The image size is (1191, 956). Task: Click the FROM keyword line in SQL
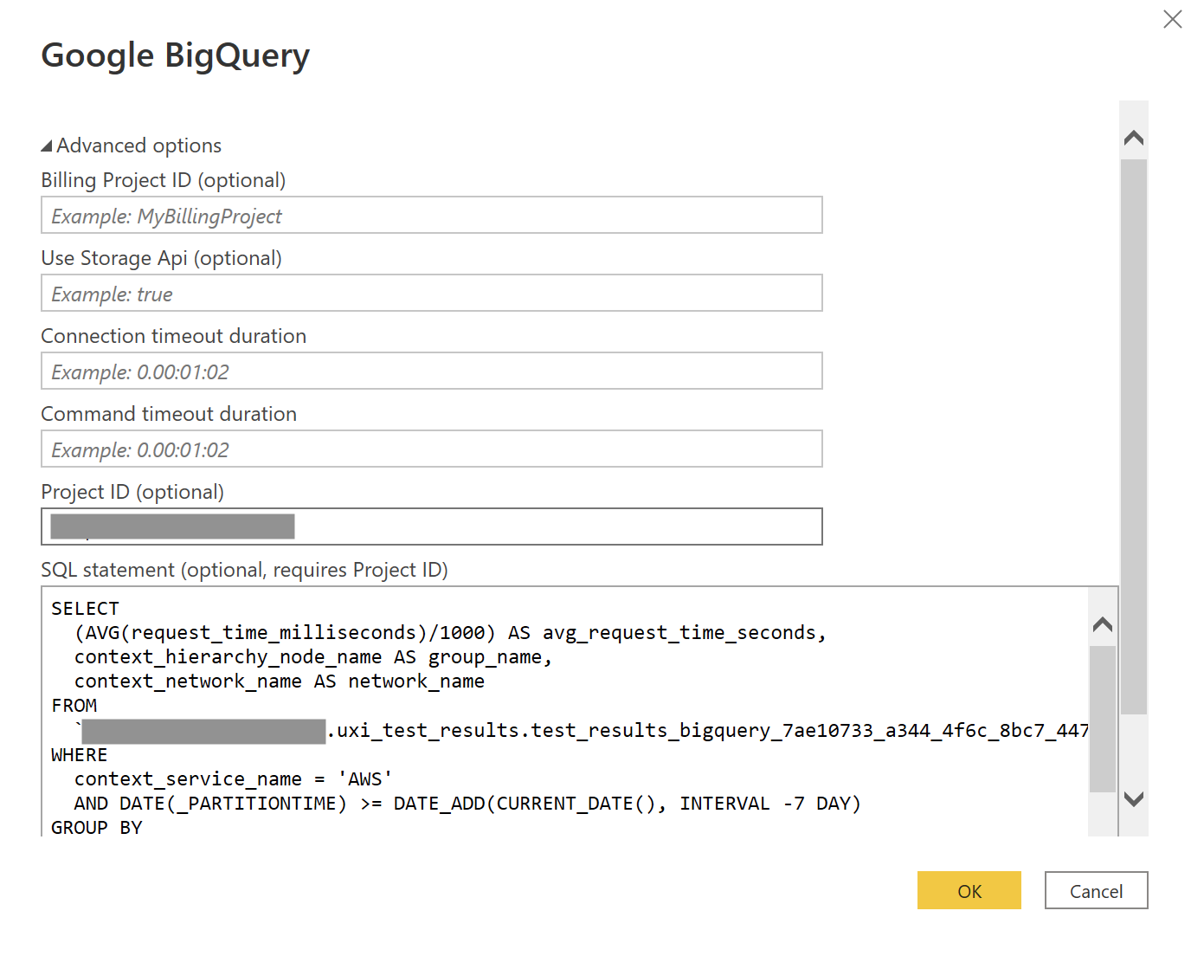pos(74,706)
